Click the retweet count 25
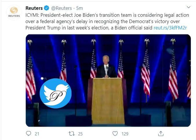196x140 pixels. tap(80, 134)
